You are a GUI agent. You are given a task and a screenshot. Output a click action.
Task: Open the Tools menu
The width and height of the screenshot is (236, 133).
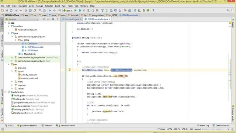point(70,6)
